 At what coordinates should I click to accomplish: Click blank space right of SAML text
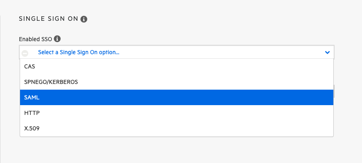point(184,97)
